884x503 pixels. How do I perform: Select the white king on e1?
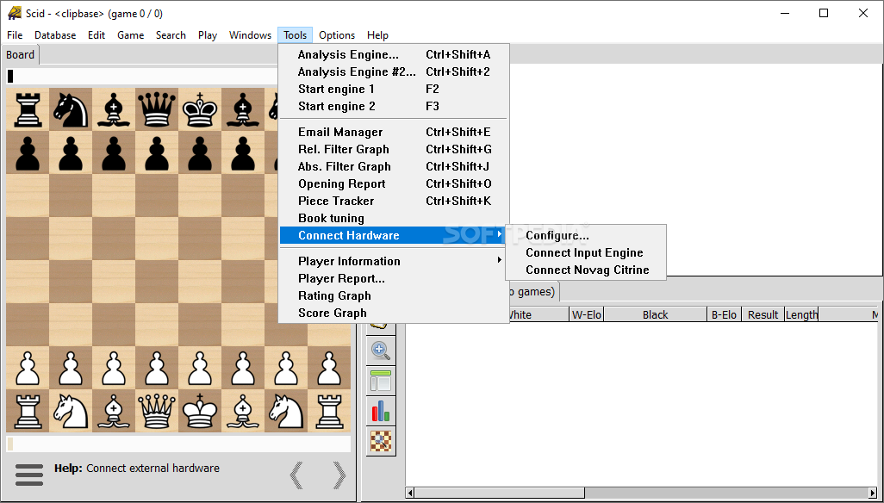coord(200,411)
